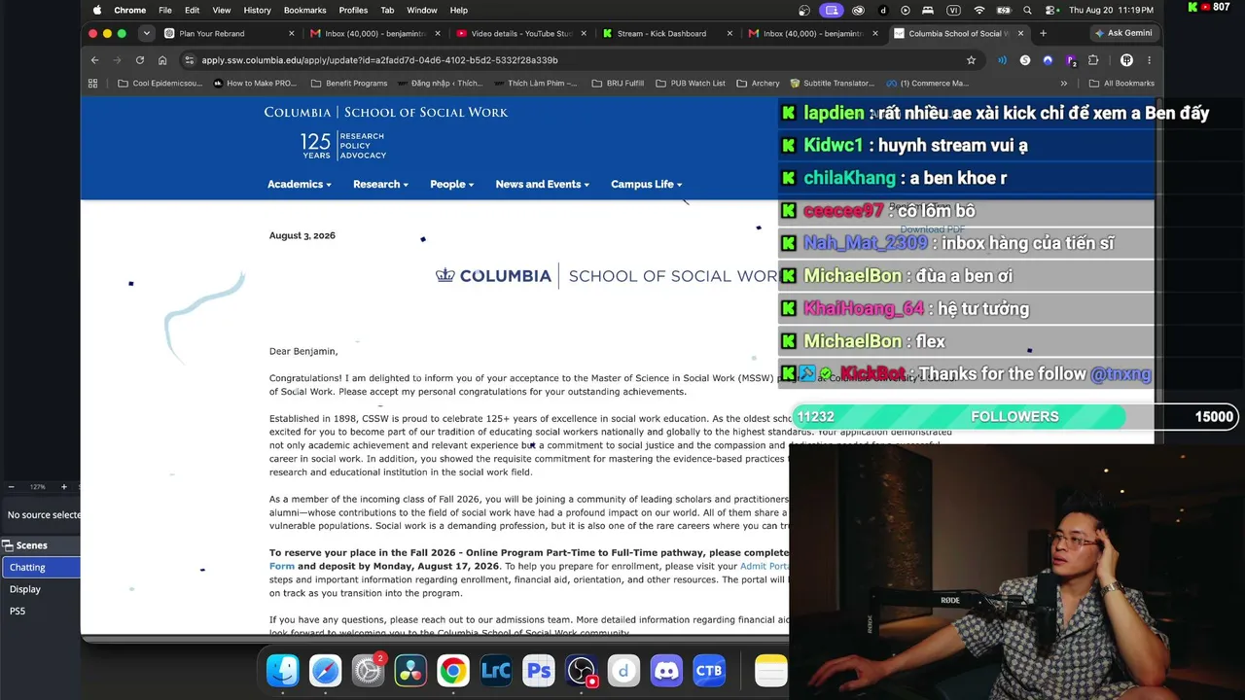Open the Cool Epidemicsou... bookmark folder

[x=160, y=84]
